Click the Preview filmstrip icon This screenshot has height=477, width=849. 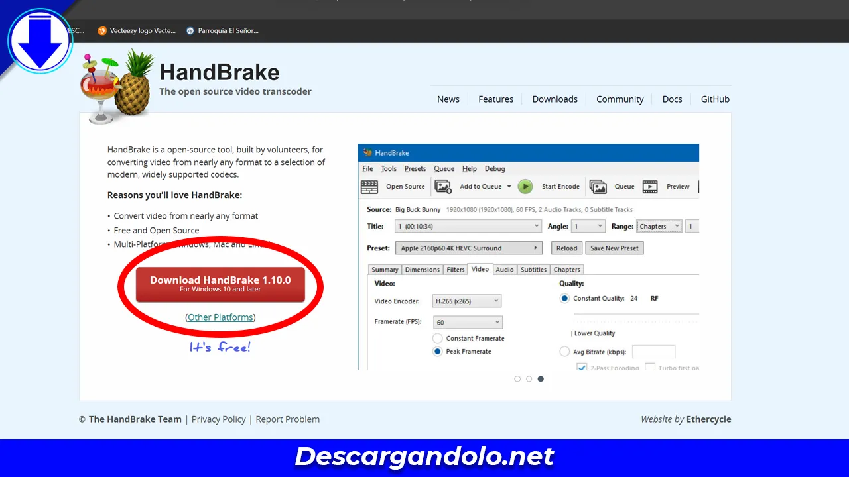650,187
